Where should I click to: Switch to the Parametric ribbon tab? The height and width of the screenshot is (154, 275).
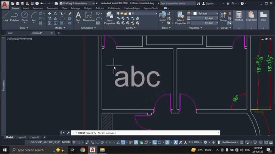pyautogui.click(x=52, y=8)
